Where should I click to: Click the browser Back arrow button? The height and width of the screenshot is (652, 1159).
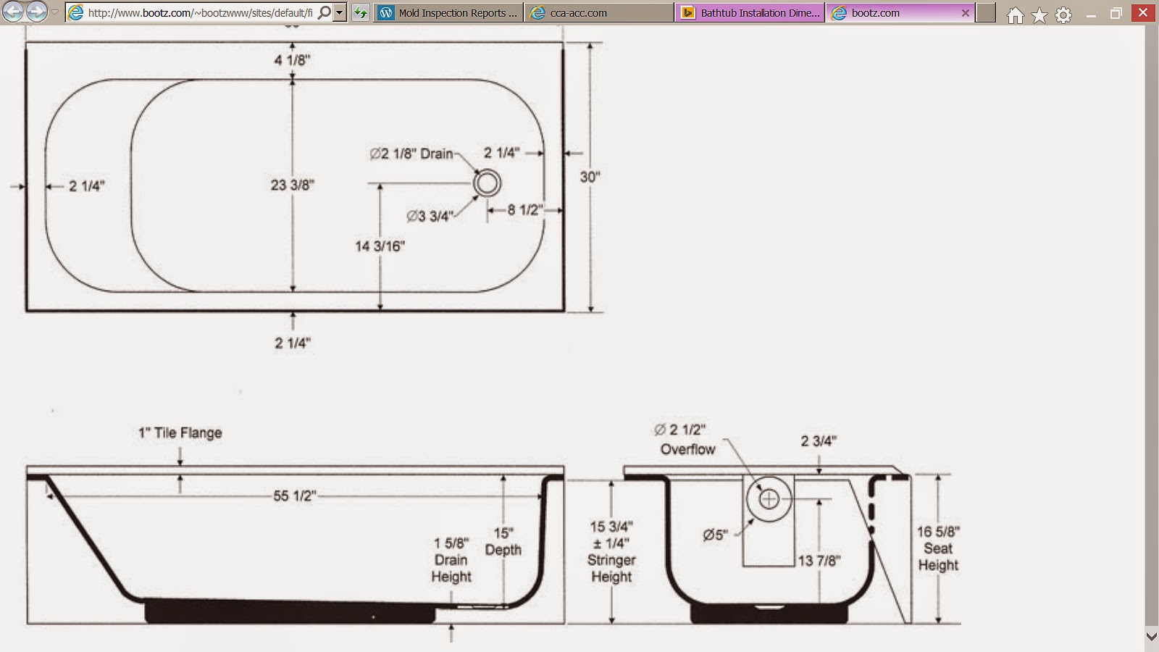(x=13, y=11)
